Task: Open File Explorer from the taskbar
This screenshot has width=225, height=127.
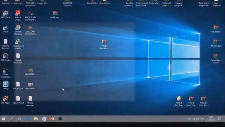Action: coord(36,119)
